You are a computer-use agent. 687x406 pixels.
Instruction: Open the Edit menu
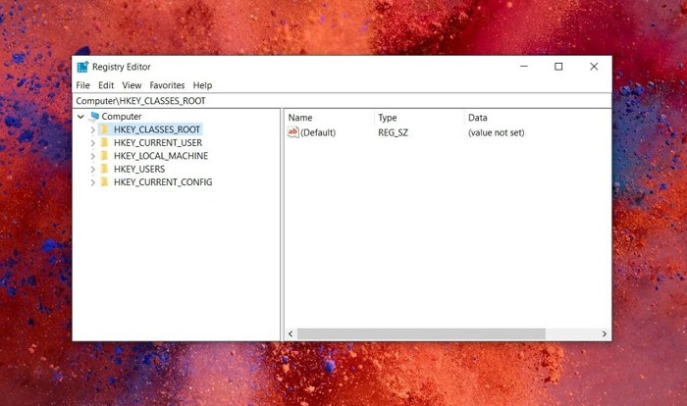tap(106, 85)
